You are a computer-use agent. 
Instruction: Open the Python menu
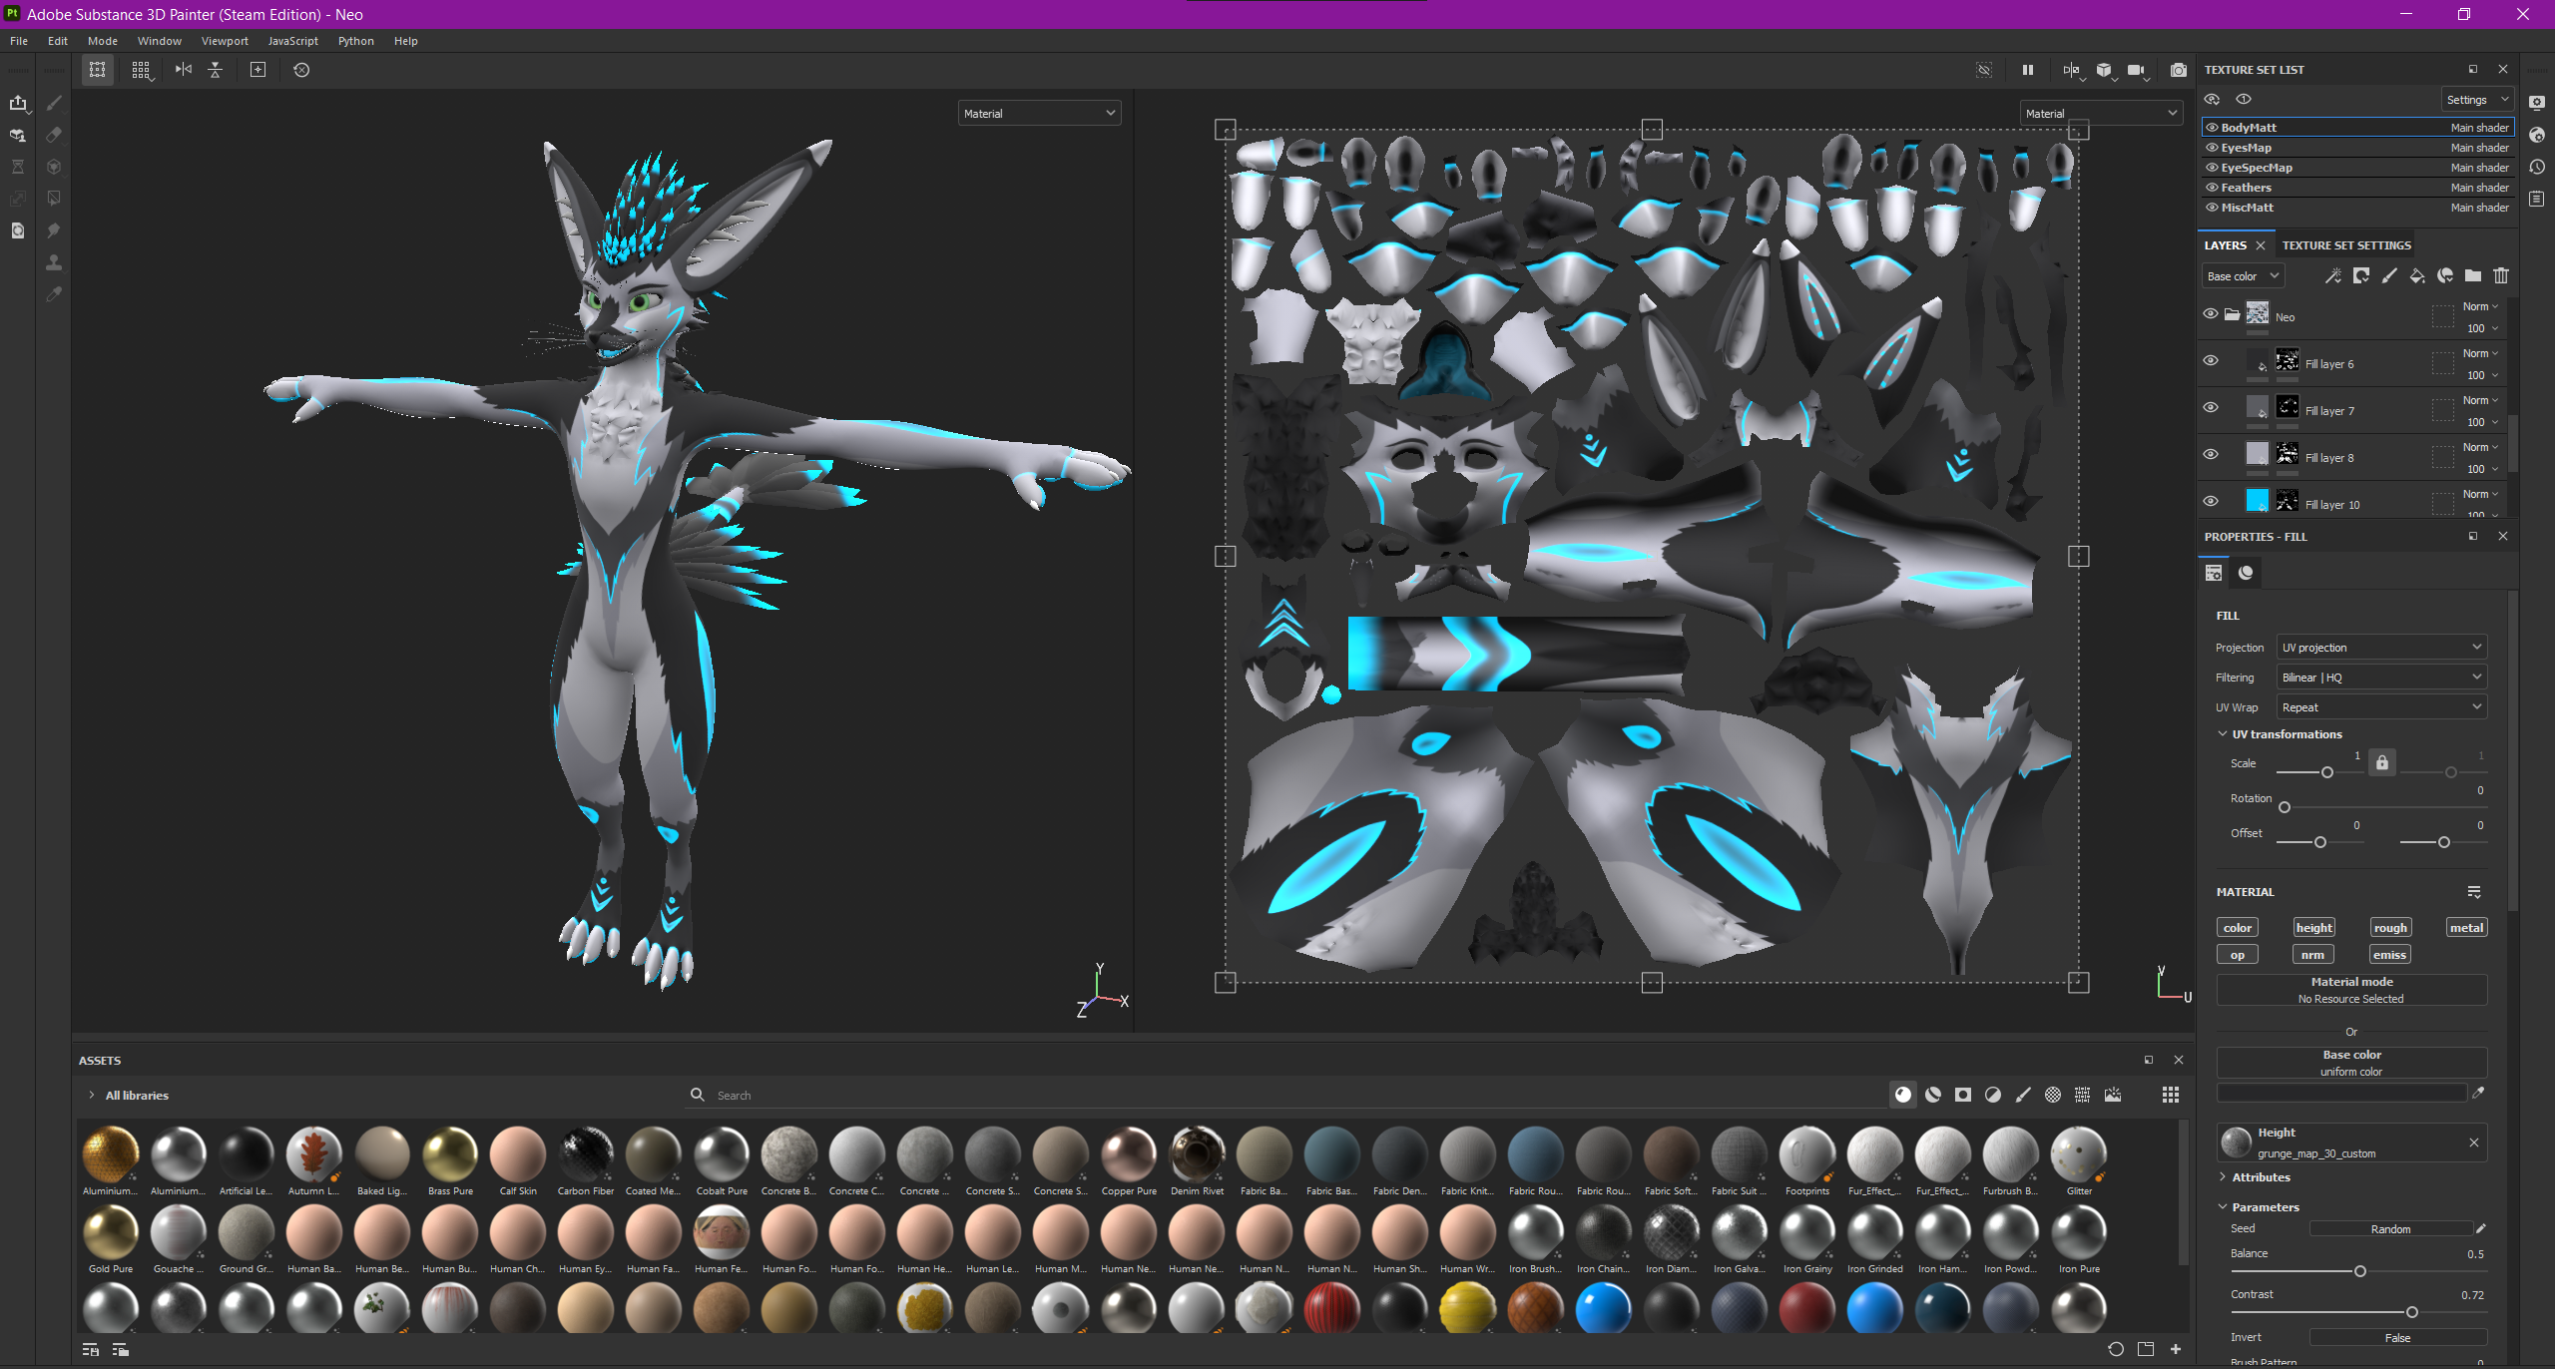pos(355,41)
